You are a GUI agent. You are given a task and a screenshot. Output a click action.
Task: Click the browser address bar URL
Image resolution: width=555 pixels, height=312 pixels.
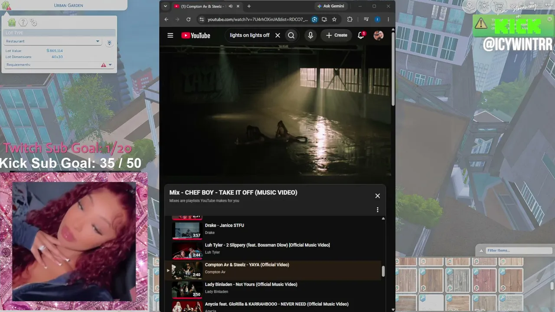pyautogui.click(x=258, y=19)
